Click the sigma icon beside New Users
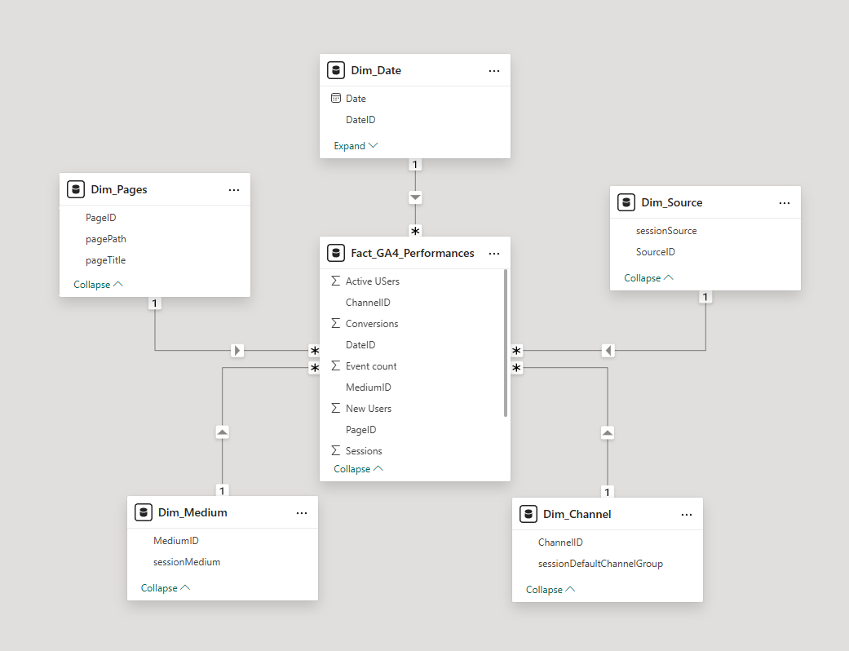 [x=336, y=408]
